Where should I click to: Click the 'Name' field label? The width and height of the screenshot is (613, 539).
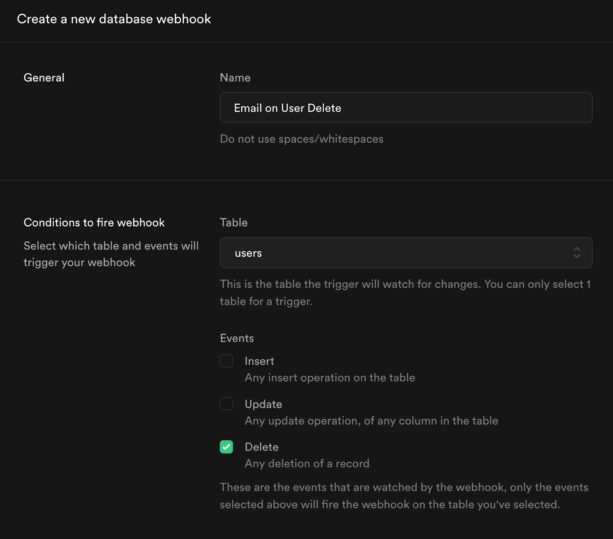235,77
